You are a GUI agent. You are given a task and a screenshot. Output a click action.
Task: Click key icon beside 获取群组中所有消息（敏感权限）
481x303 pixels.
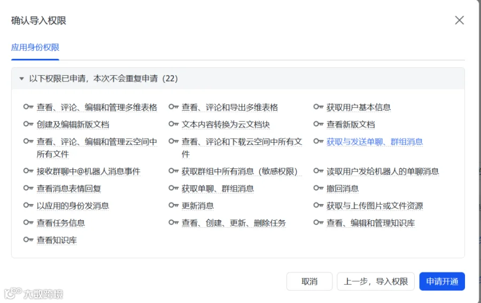[173, 170]
